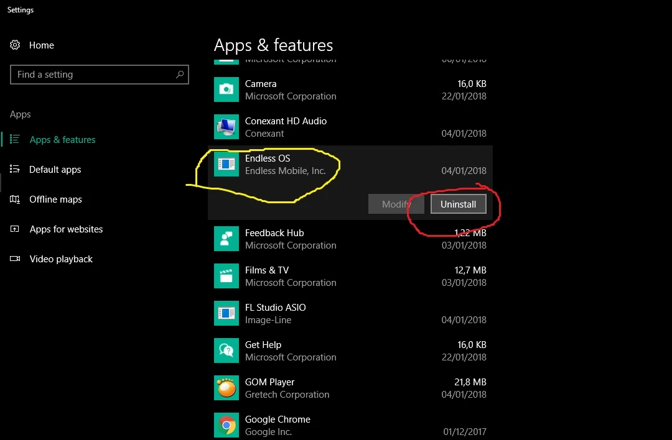
Task: Click the Settings window title
Action: pyautogui.click(x=20, y=10)
